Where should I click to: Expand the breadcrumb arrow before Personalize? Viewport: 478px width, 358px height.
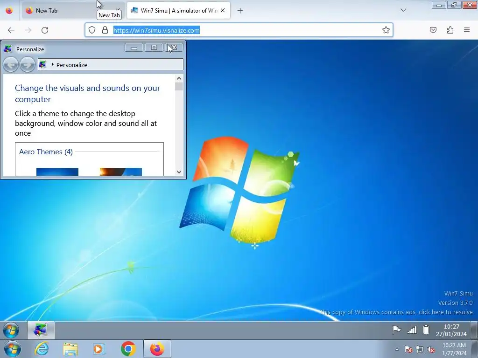click(x=52, y=64)
